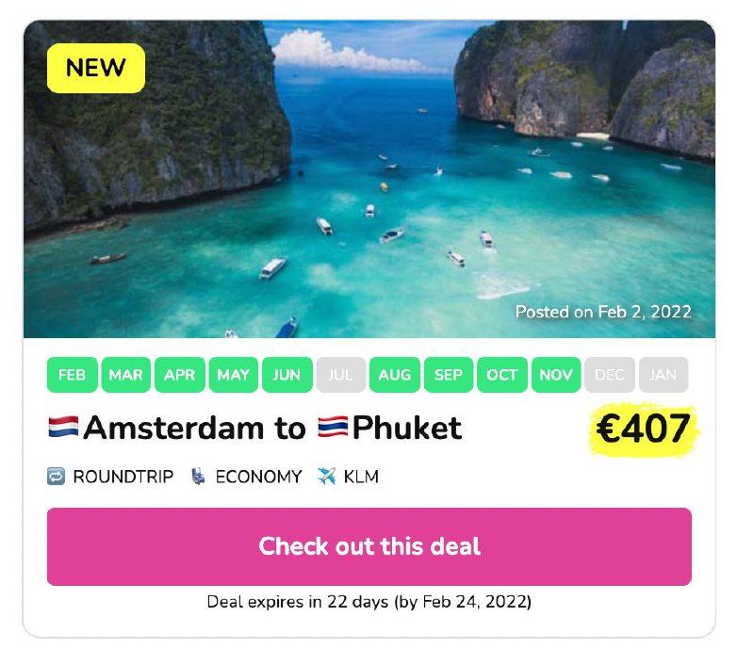Click the economy seat icon
The height and width of the screenshot is (665, 754).
coord(198,477)
